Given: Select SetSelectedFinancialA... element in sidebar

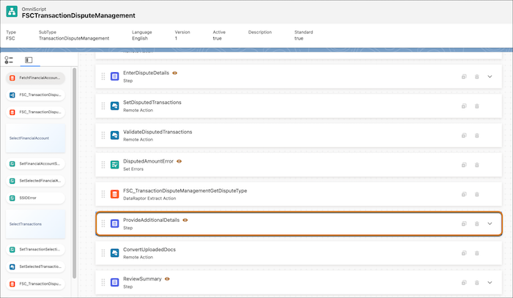Looking at the screenshot, I should coord(35,181).
